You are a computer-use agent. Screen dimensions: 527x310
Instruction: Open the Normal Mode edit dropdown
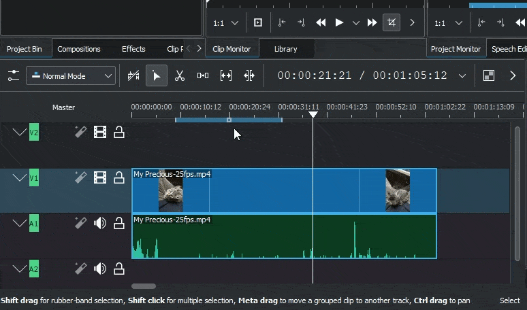coord(71,75)
